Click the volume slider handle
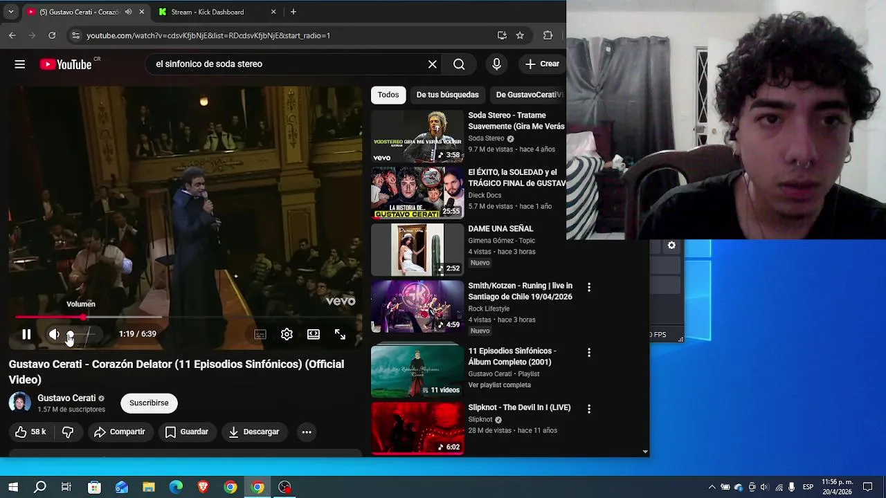Screen dimensions: 886x498 point(70,334)
